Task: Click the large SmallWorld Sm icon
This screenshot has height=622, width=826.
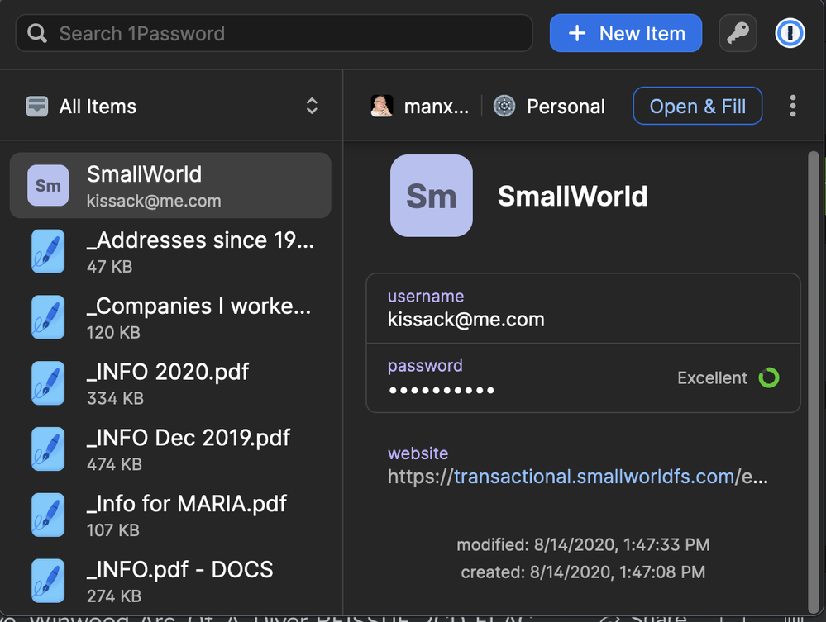Action: click(x=431, y=196)
